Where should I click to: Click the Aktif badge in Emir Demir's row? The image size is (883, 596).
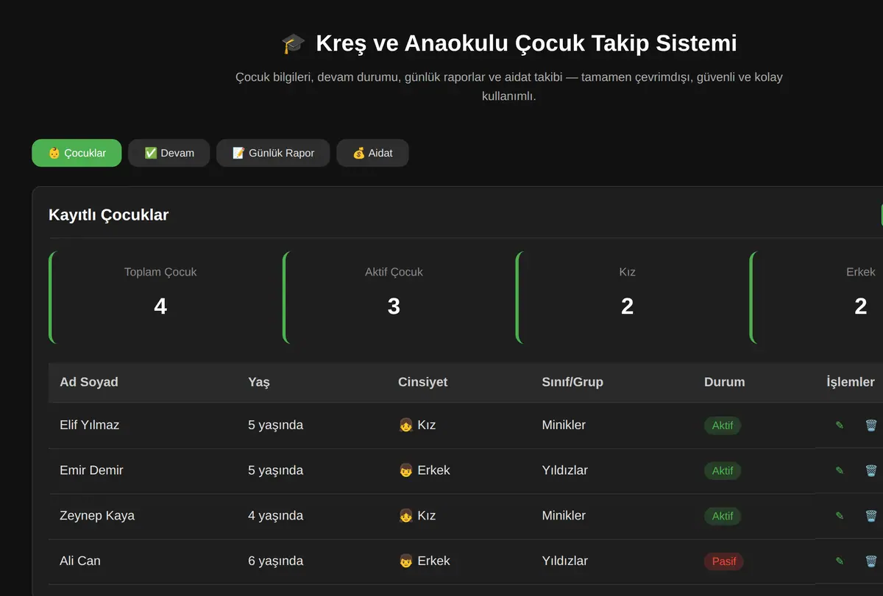[x=723, y=470]
